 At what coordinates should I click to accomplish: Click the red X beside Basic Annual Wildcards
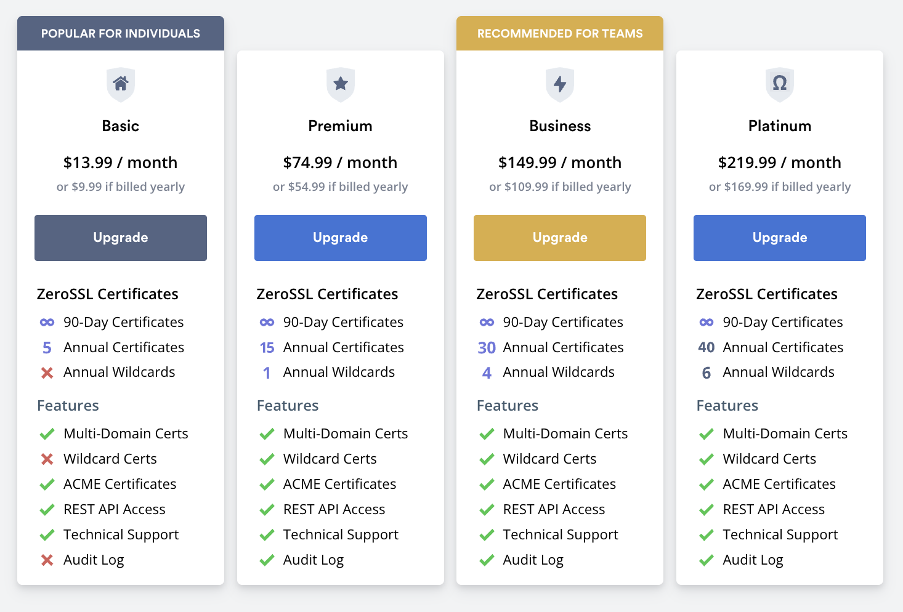tap(47, 372)
